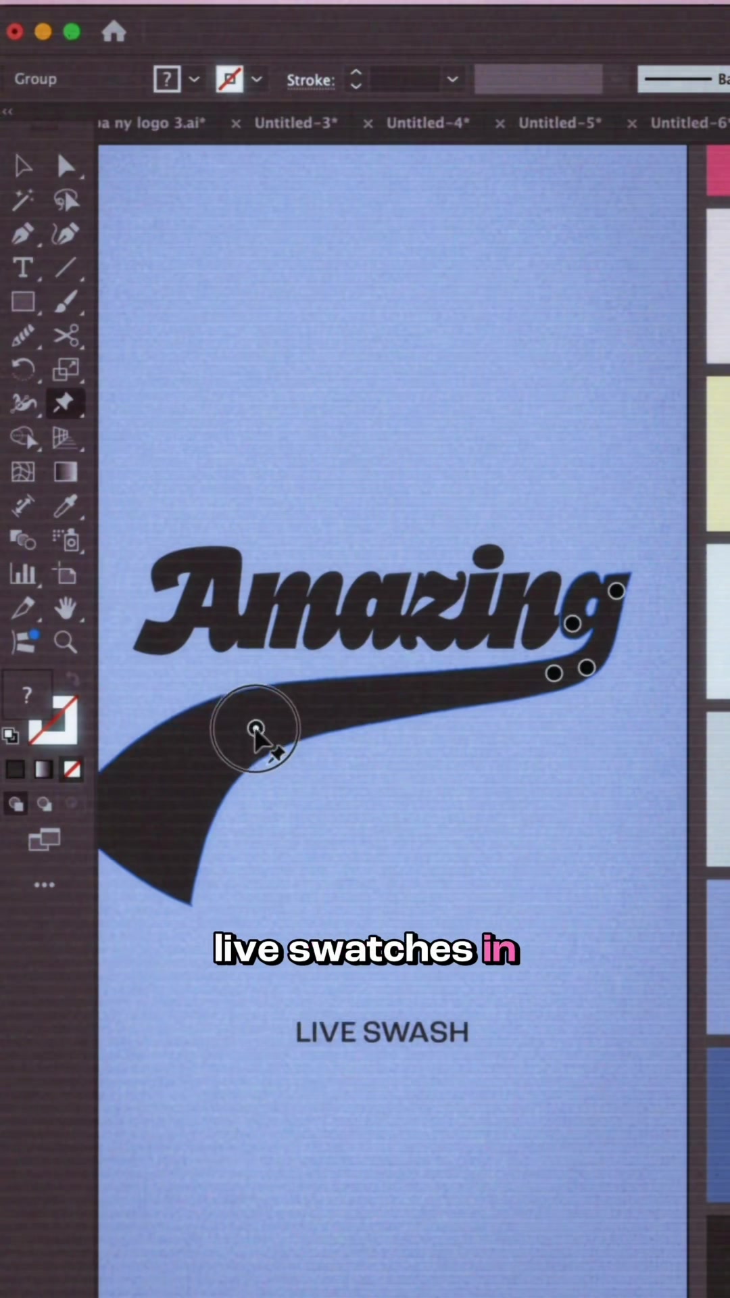Select the Shaper/Pencil tool

(23, 335)
